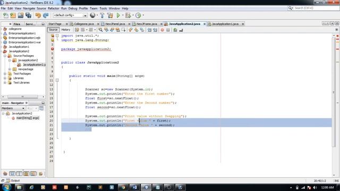This screenshot has width=340, height=191.
Task: Click Find Next Occurrence icon
Action: 112,30
